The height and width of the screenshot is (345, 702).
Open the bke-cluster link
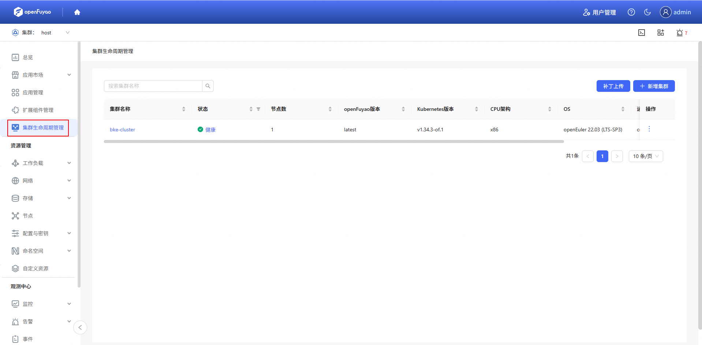tap(122, 130)
